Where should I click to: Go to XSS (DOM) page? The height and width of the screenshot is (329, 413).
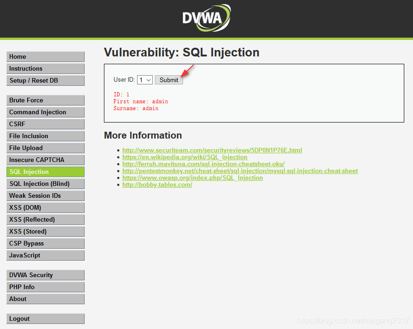46,207
